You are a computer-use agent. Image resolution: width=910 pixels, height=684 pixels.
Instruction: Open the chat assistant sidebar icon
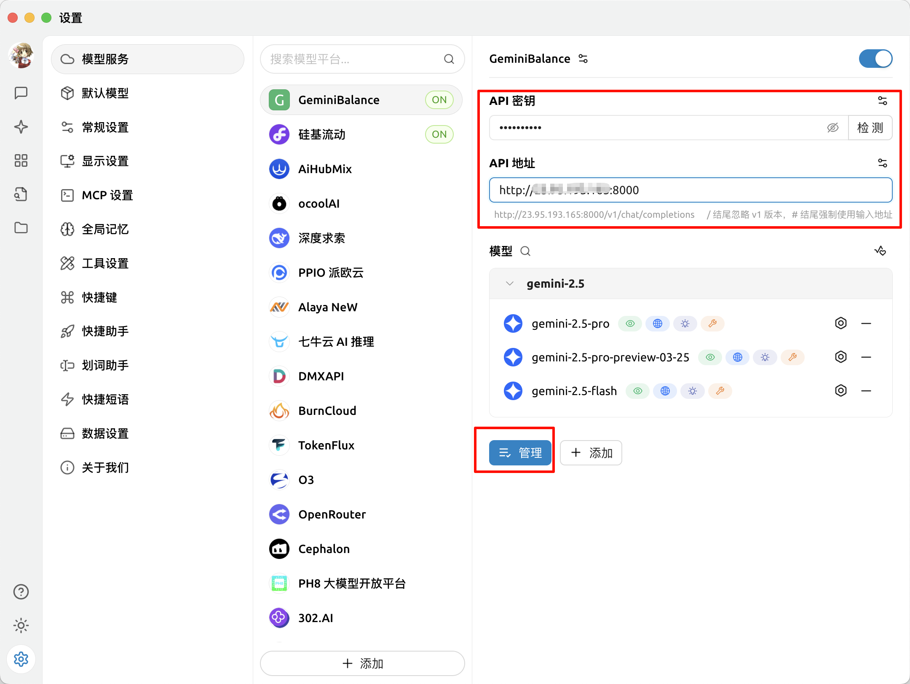[21, 93]
